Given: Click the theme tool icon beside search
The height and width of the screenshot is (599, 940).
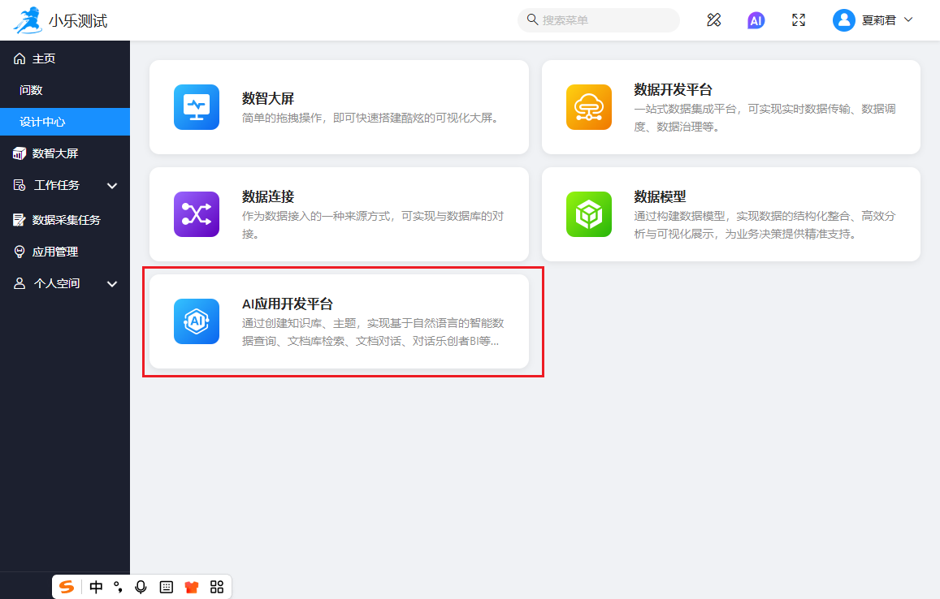Looking at the screenshot, I should click(x=714, y=20).
